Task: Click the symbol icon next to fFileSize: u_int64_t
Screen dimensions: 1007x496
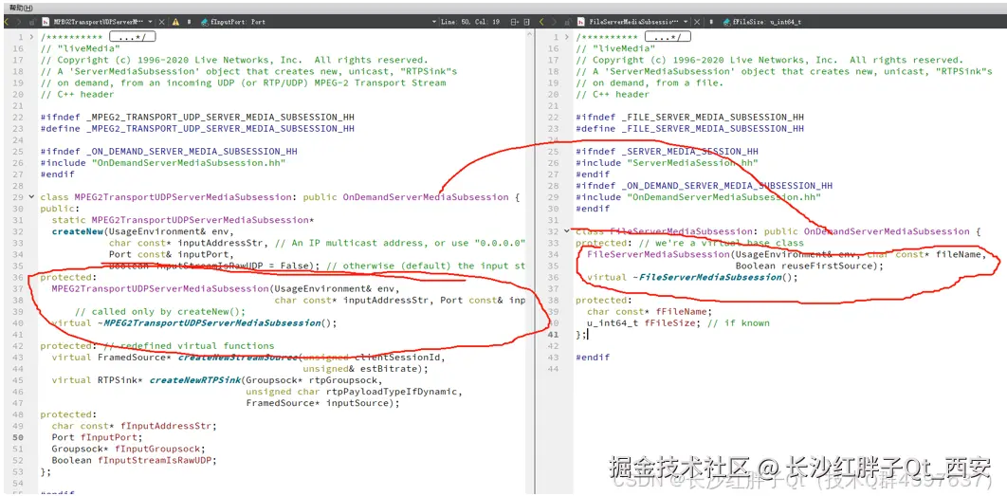Action: [727, 22]
